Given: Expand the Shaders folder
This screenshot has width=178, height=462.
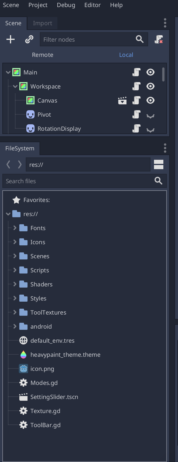Looking at the screenshot, I should [15, 284].
